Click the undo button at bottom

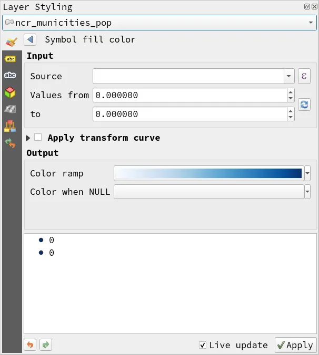tap(30, 345)
